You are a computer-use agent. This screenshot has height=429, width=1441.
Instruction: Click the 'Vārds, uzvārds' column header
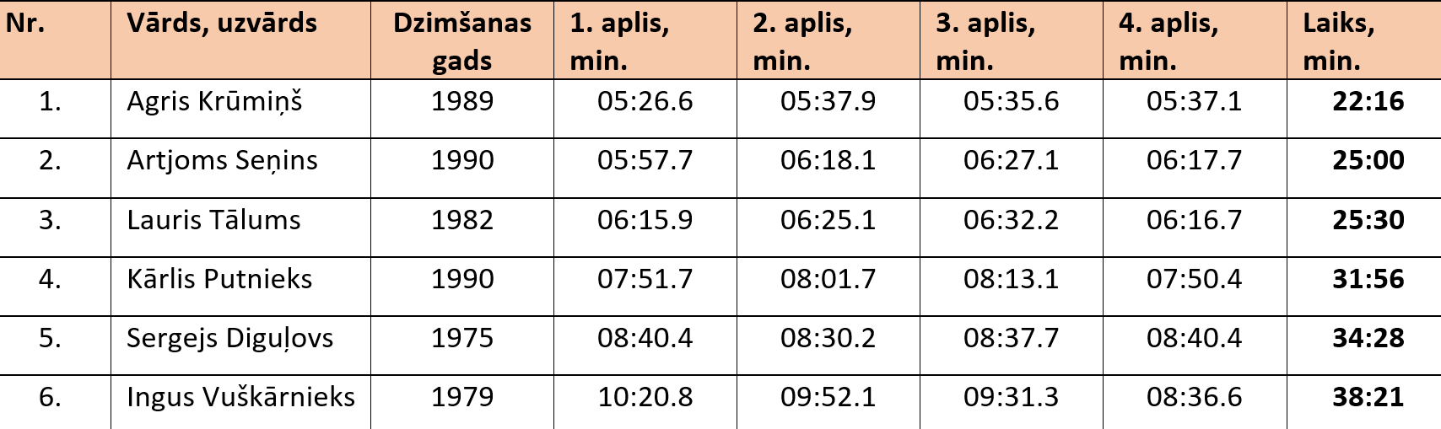pyautogui.click(x=222, y=24)
